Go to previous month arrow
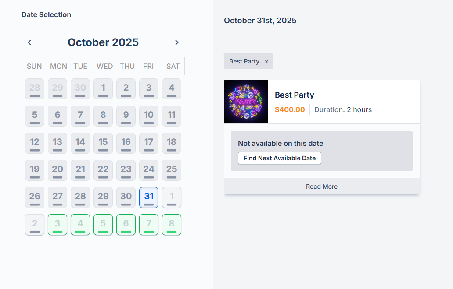Image resolution: width=453 pixels, height=289 pixels. click(29, 42)
